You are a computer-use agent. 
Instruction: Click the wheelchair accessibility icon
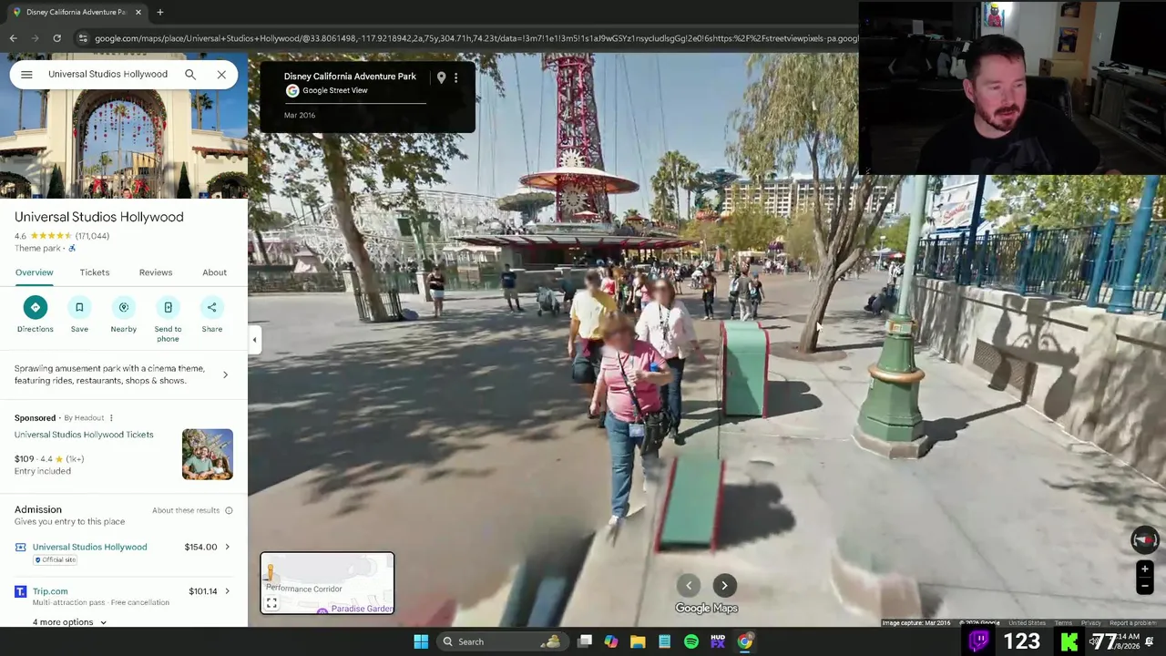pos(72,249)
